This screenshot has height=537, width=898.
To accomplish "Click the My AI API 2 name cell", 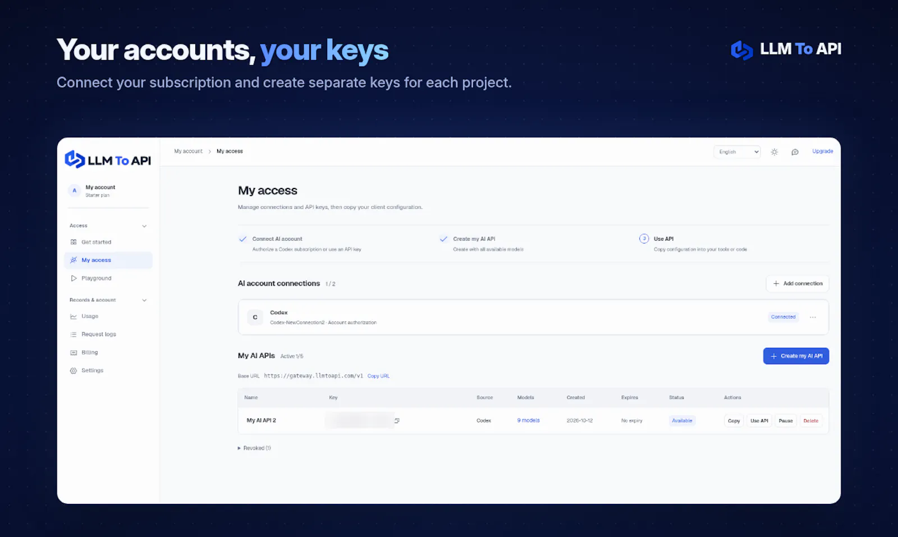I will [262, 420].
